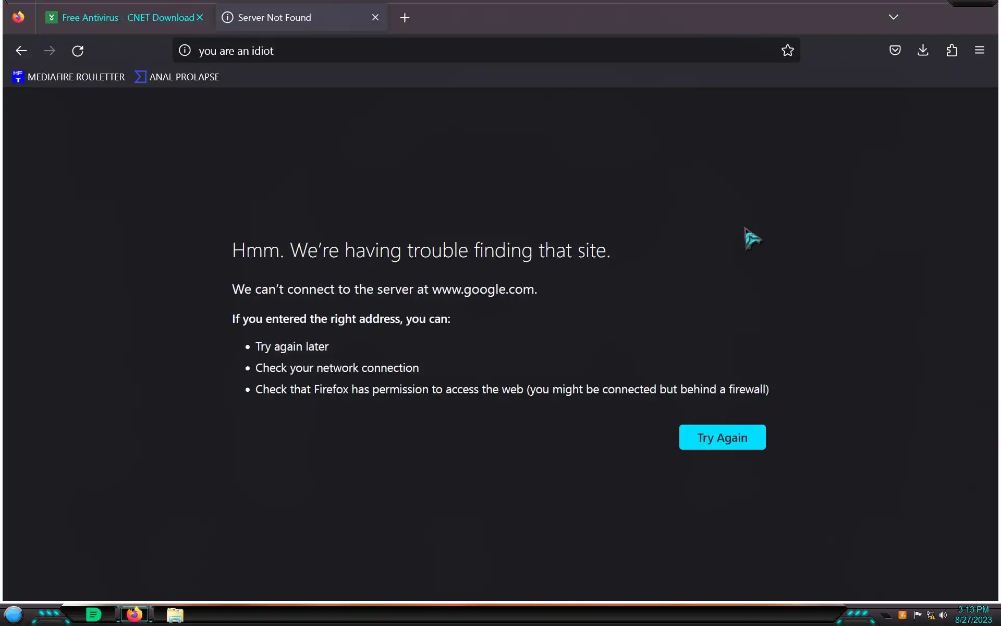Reload the current page
The width and height of the screenshot is (1001, 626).
78,51
